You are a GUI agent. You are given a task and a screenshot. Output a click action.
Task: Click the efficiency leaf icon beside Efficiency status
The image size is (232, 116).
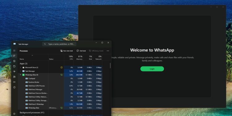(x=62, y=108)
